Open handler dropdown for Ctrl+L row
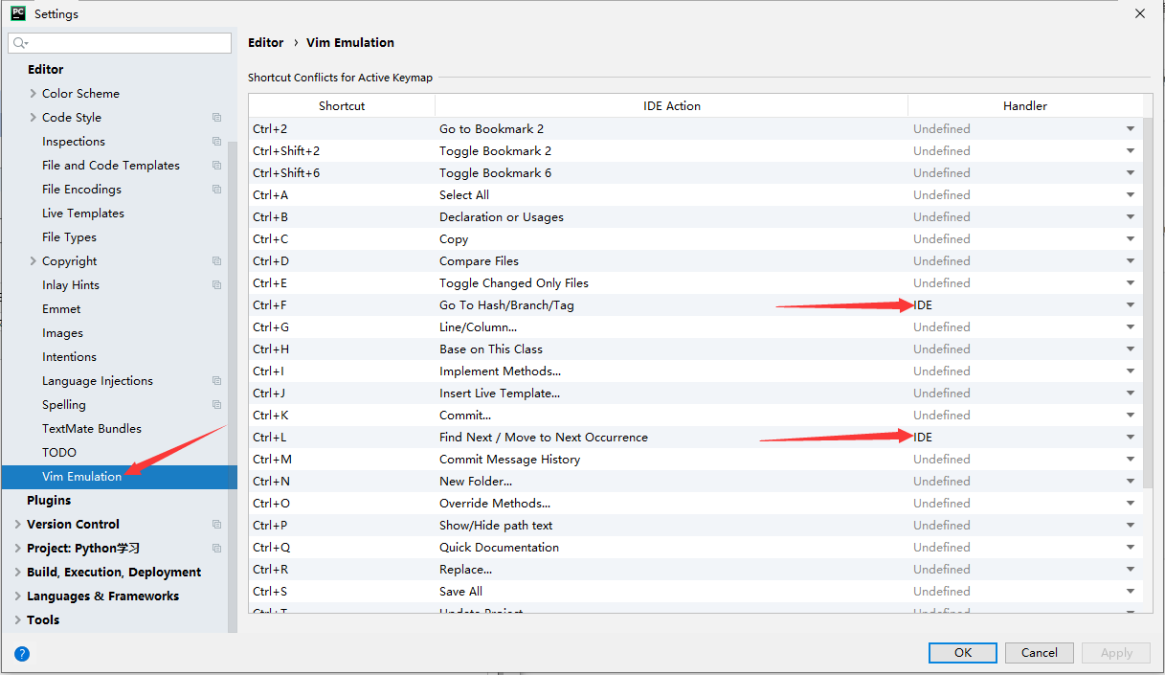 pos(1131,438)
